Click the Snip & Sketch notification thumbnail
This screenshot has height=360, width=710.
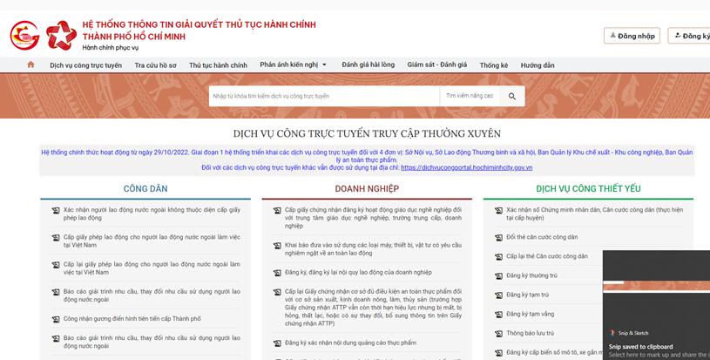point(656,286)
